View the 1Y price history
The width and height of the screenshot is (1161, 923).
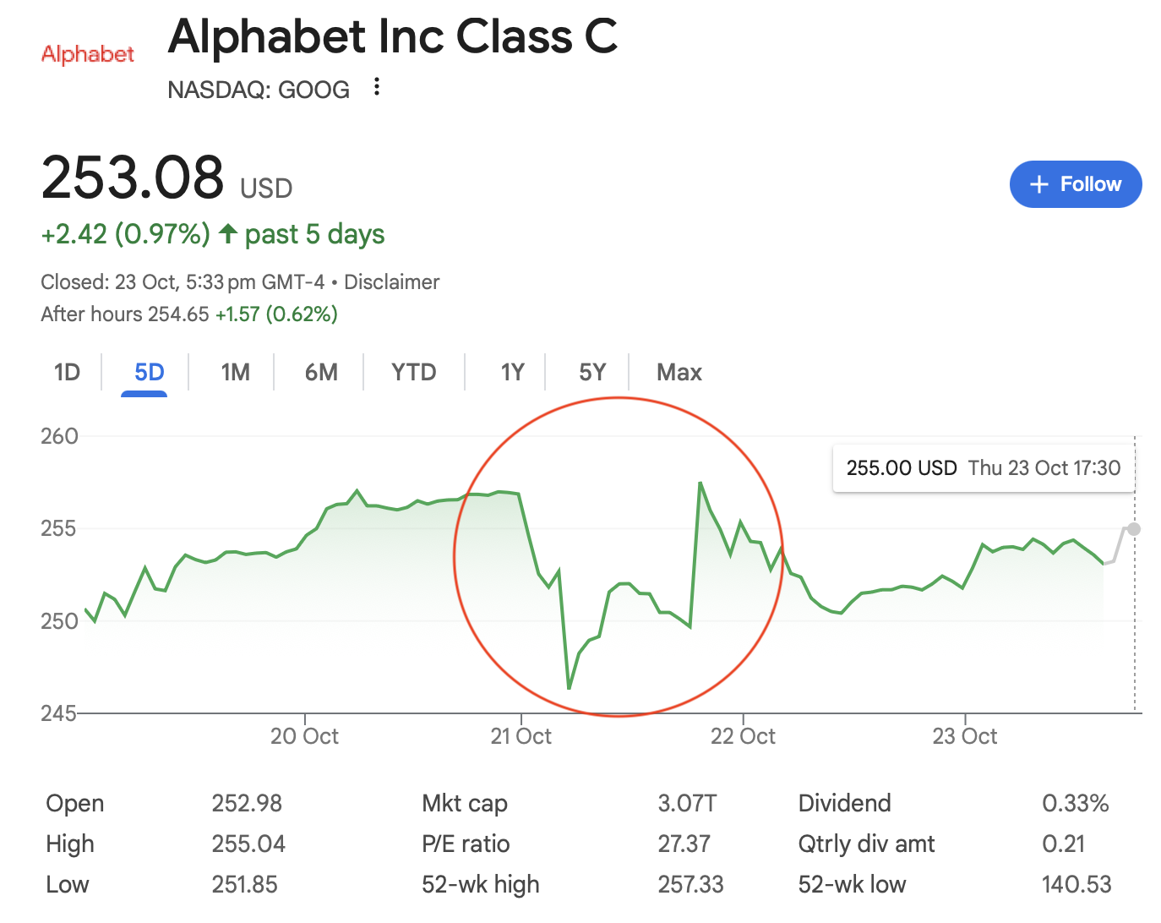click(x=512, y=373)
